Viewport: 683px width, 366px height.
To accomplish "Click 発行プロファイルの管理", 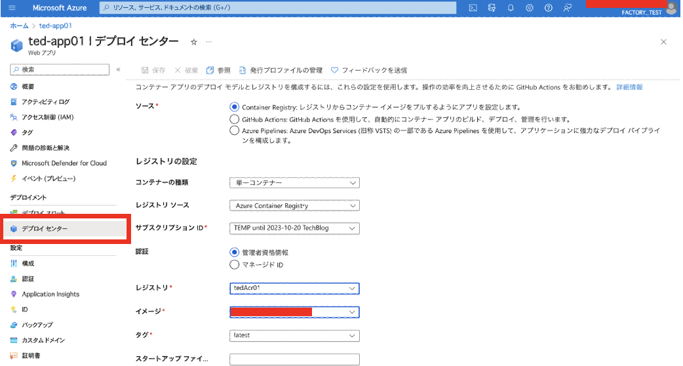I will pyautogui.click(x=281, y=70).
